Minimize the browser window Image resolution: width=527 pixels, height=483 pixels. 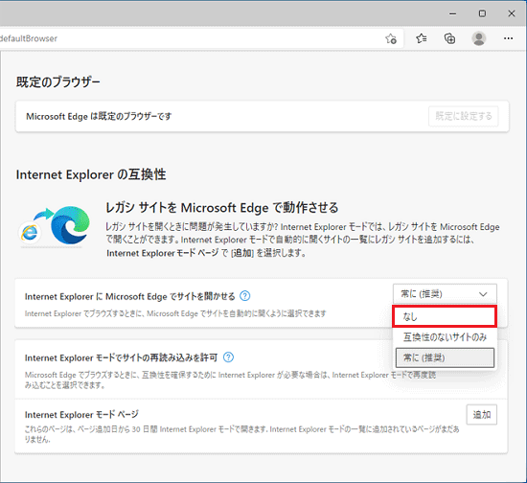point(452,13)
